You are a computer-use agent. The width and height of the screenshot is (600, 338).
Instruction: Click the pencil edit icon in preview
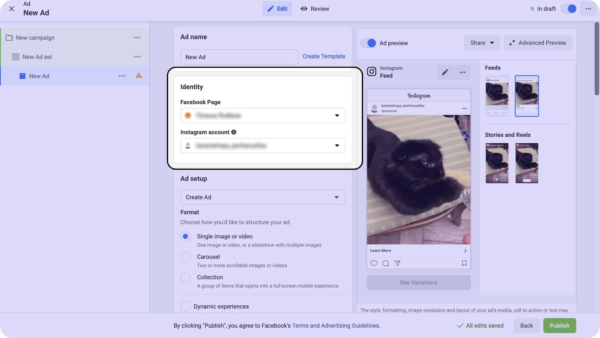click(x=445, y=72)
